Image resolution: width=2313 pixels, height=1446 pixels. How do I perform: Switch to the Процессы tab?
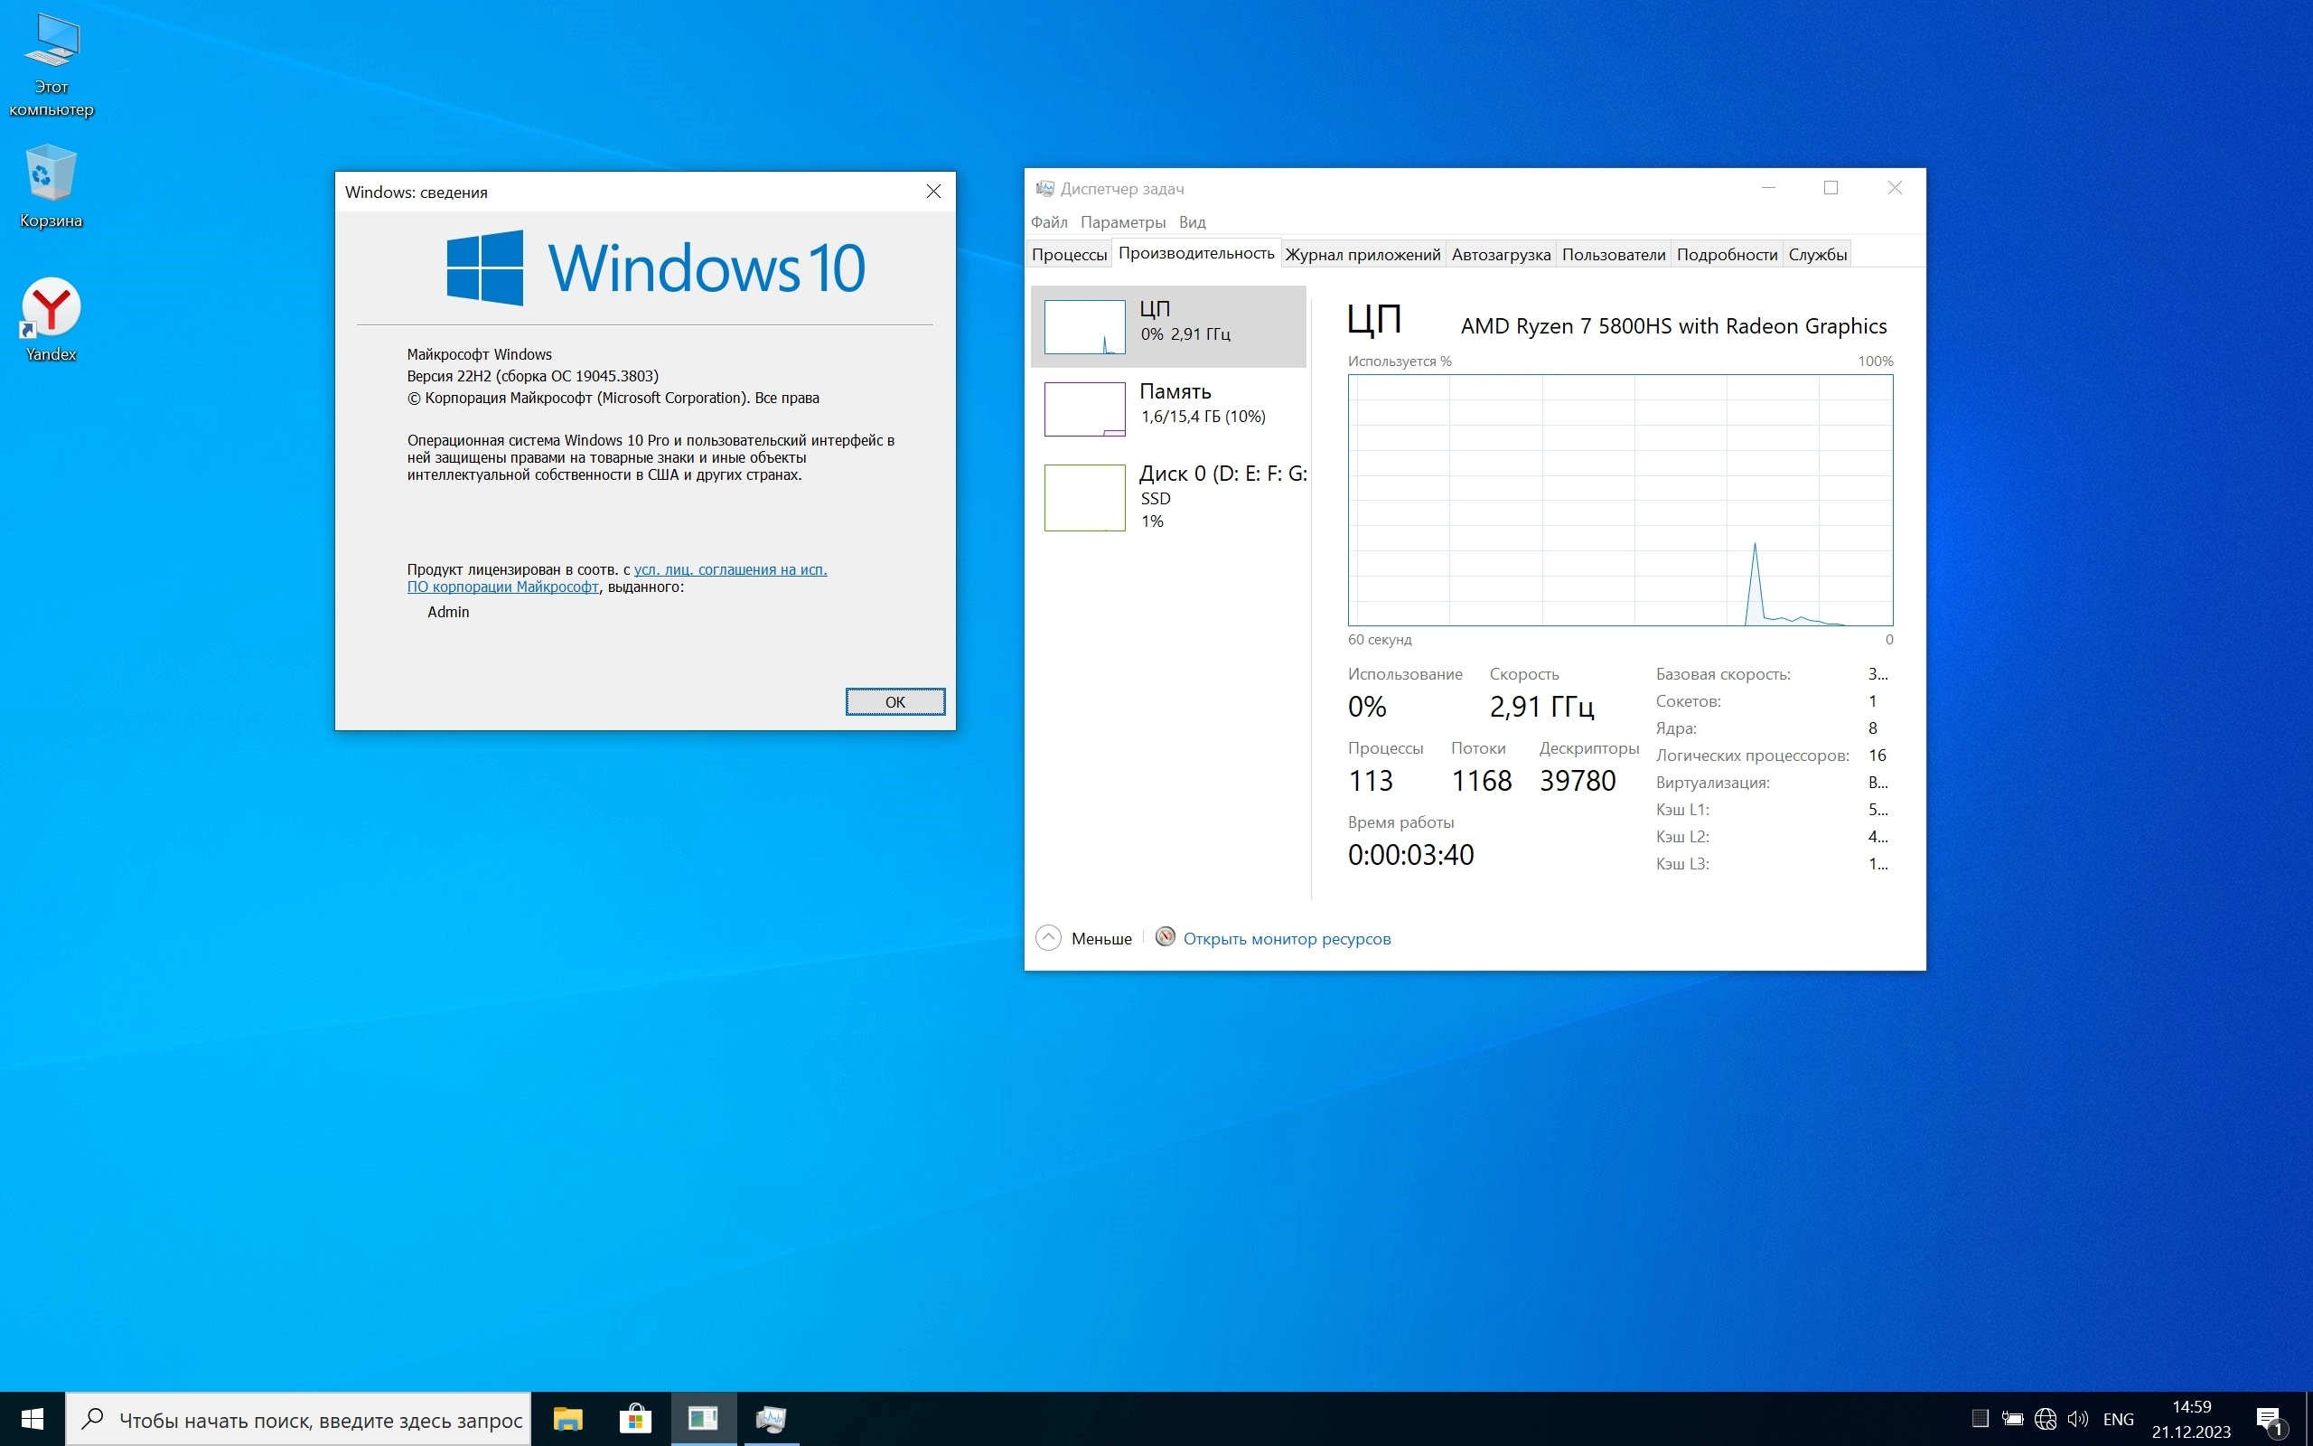tap(1069, 254)
